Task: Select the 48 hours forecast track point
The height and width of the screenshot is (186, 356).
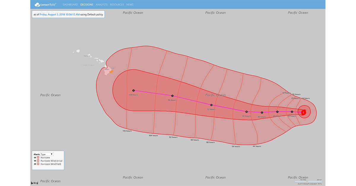Action: [x=247, y=112]
